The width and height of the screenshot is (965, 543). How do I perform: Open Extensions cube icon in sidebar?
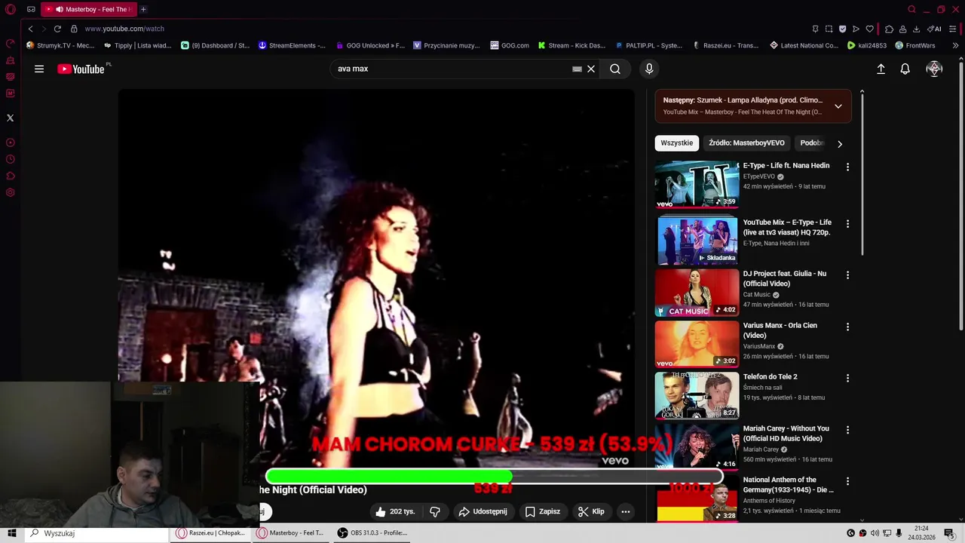11,176
